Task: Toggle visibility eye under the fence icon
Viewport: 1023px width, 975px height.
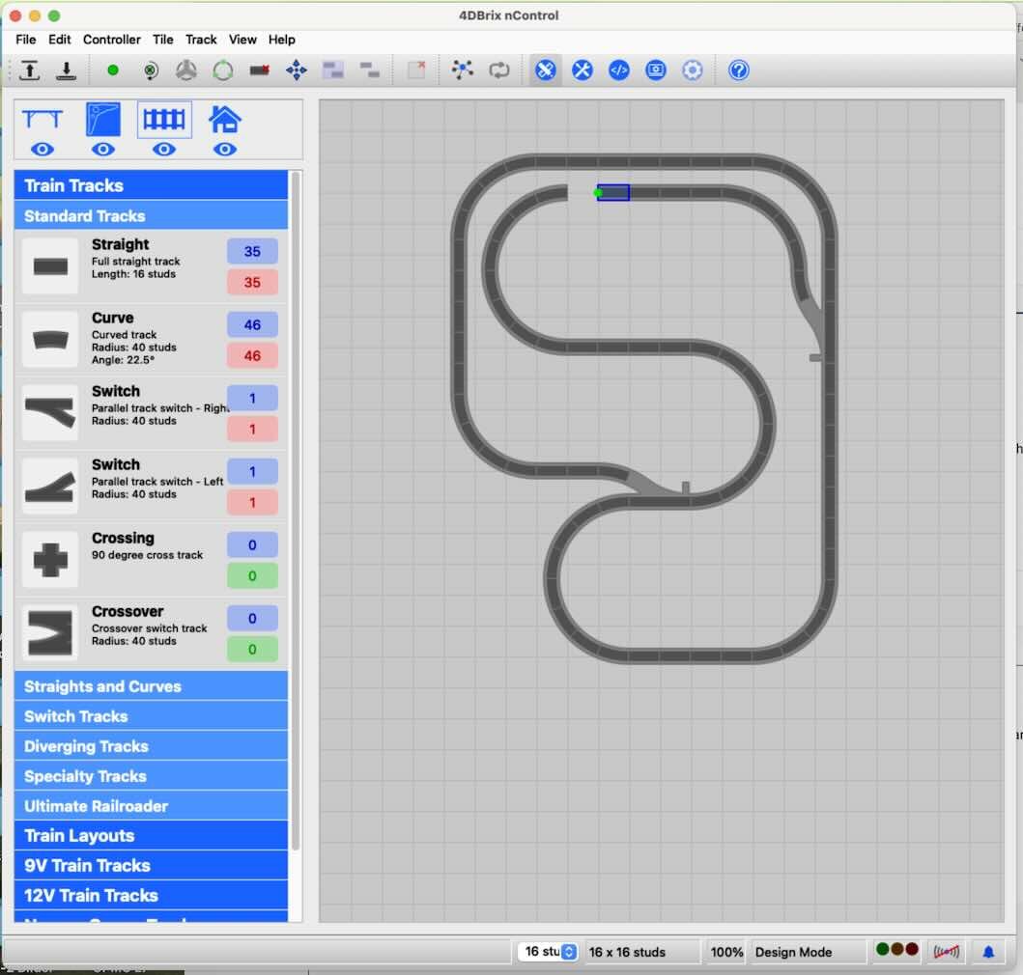Action: 164,150
